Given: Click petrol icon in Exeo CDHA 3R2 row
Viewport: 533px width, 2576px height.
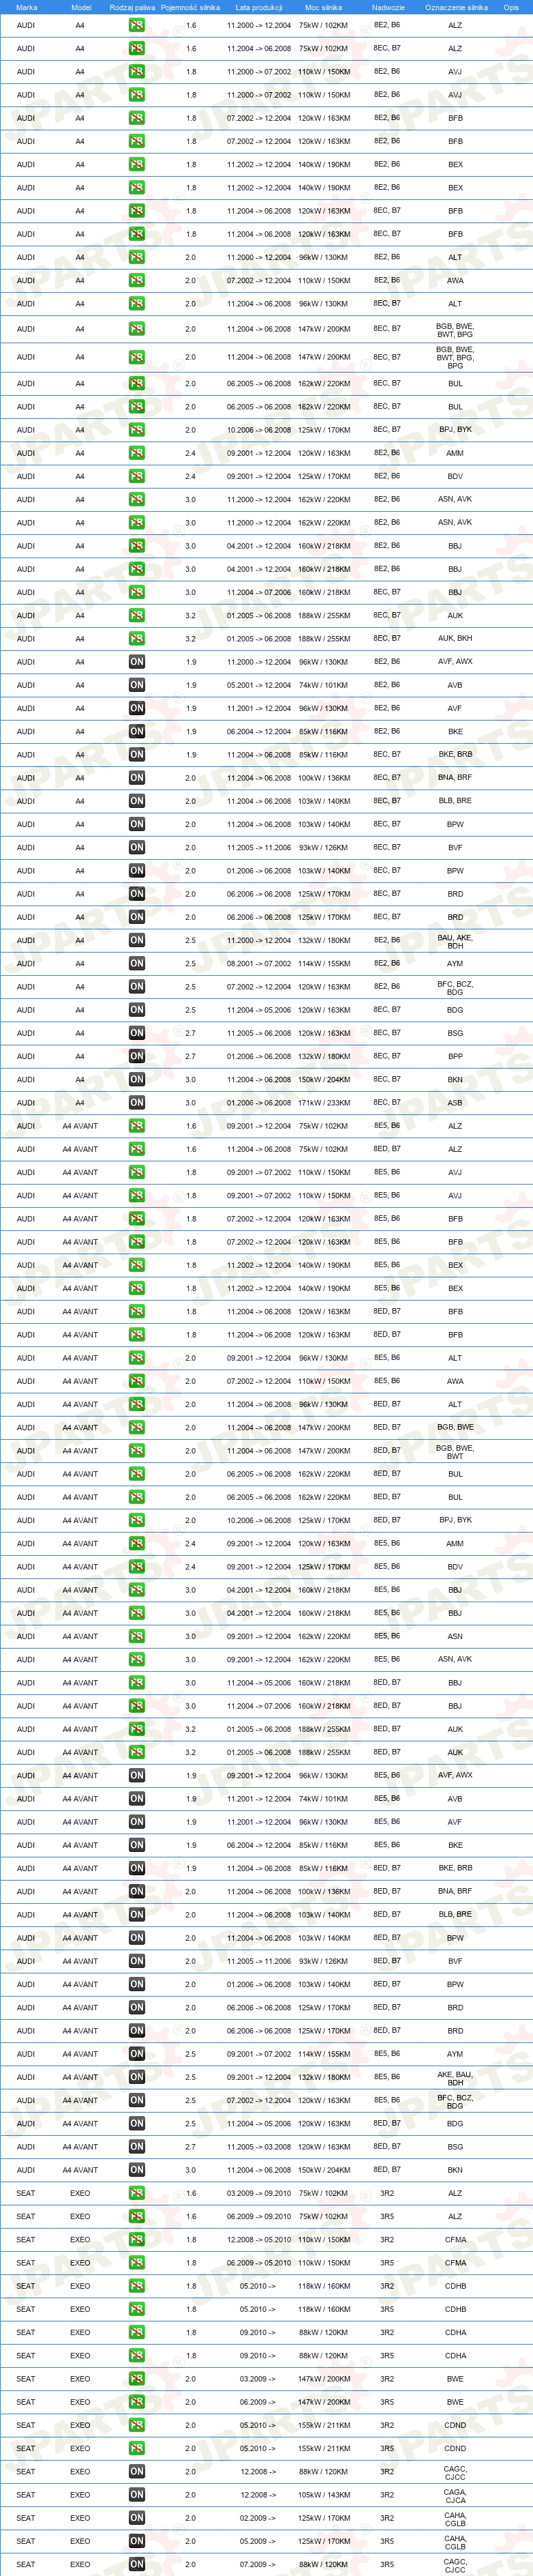Looking at the screenshot, I should (137, 2332).
